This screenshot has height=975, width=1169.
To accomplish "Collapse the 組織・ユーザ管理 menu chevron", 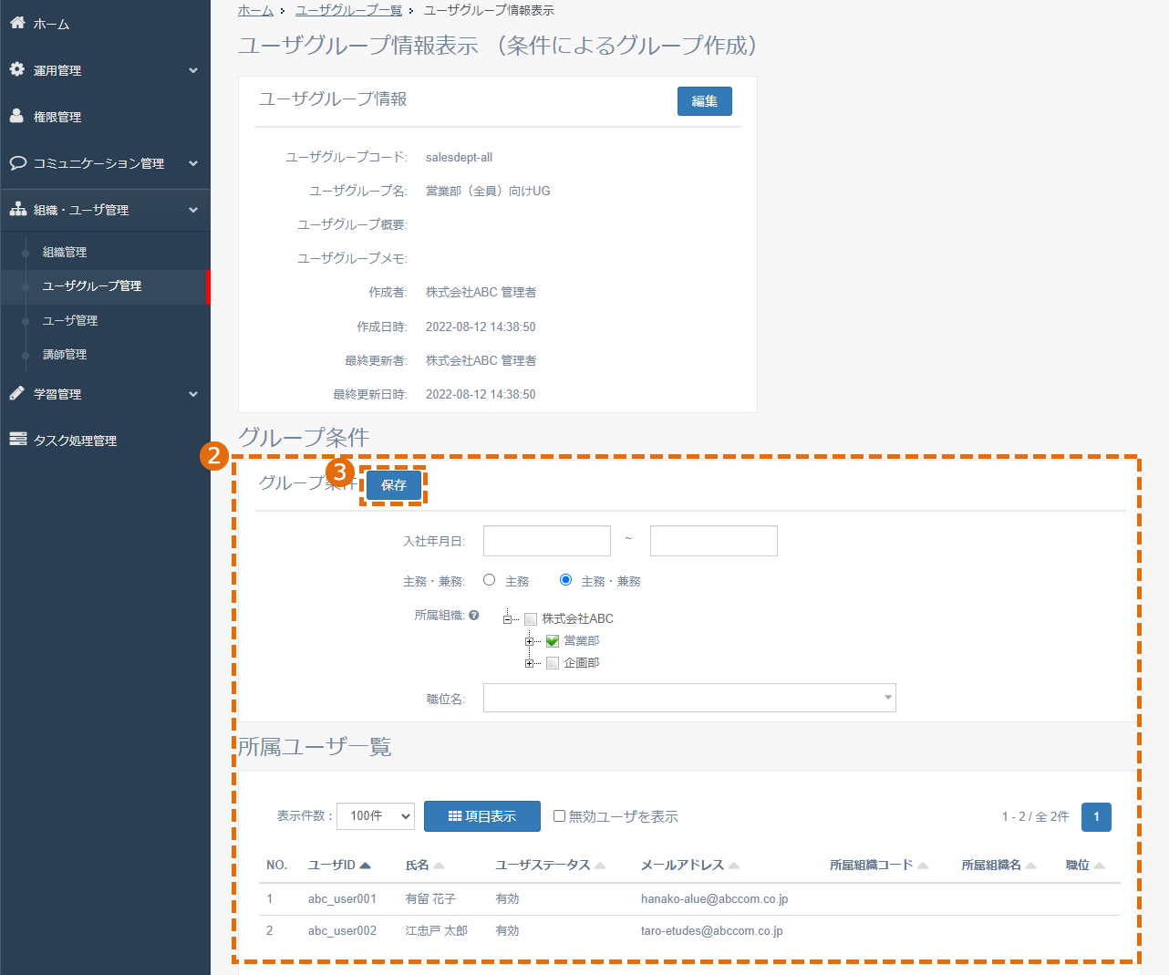I will [x=193, y=210].
